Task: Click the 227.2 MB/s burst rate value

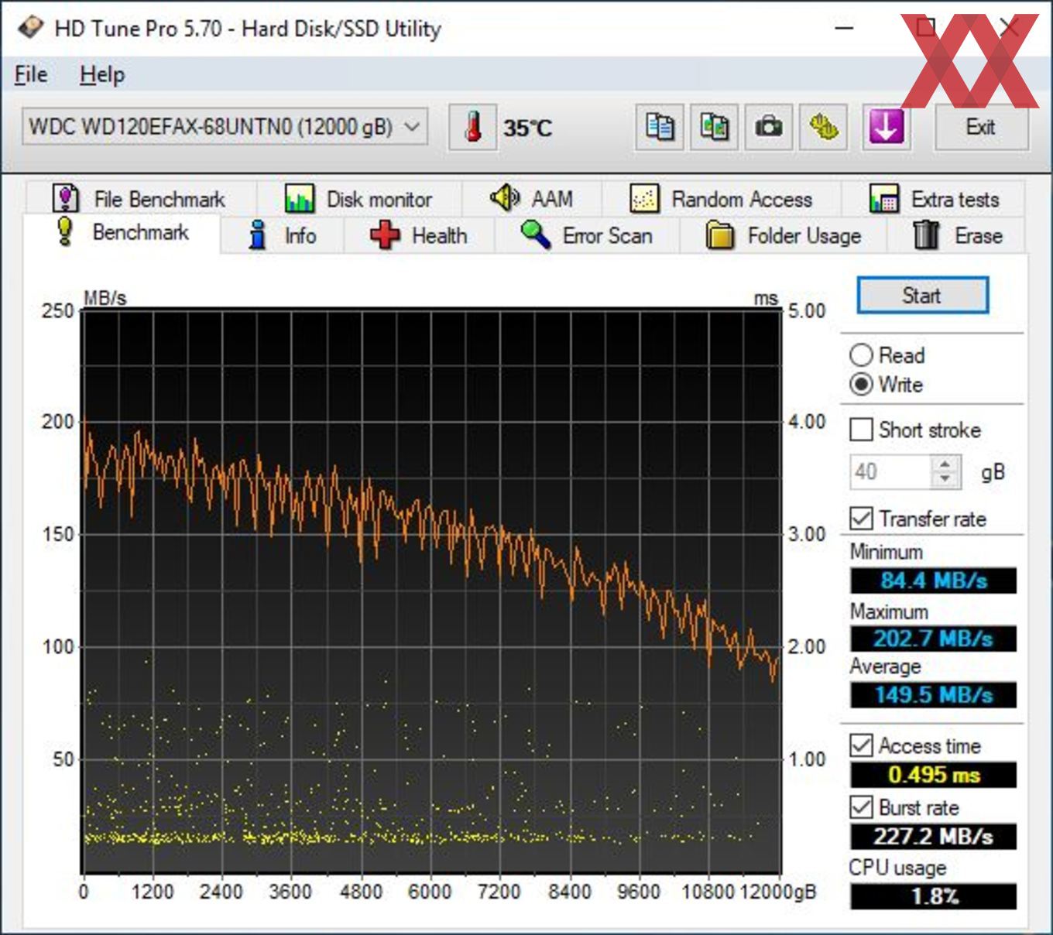Action: tap(934, 837)
